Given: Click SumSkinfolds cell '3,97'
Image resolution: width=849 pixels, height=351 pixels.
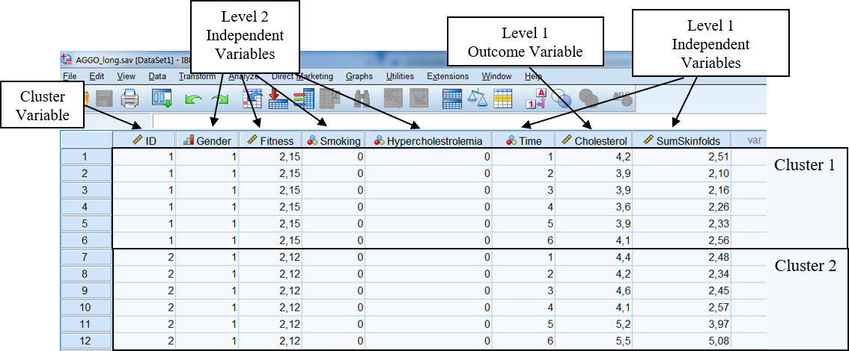Looking at the screenshot, I should point(681,325).
